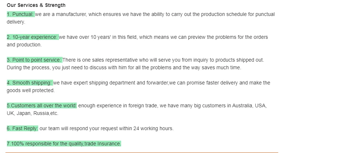Click the "and production." text line

point(24,45)
